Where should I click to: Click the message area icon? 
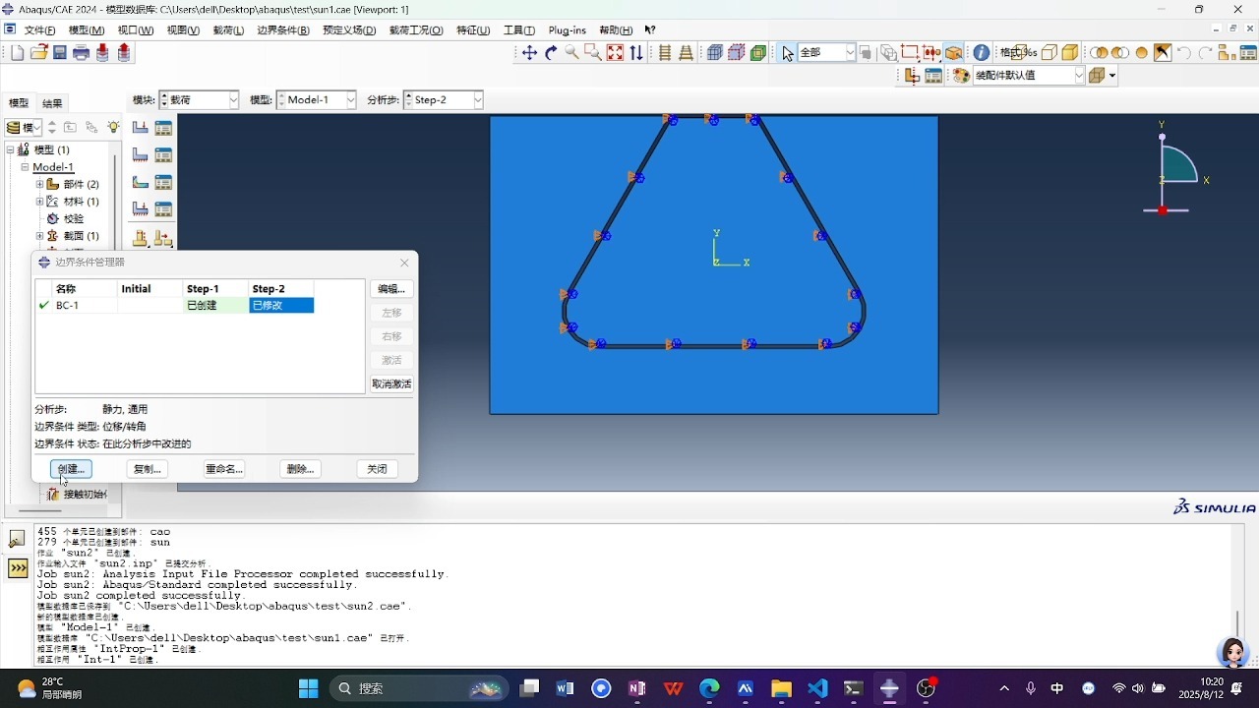click(17, 539)
